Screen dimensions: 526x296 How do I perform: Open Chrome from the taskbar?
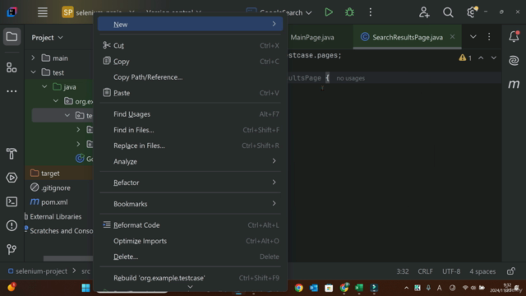point(299,288)
